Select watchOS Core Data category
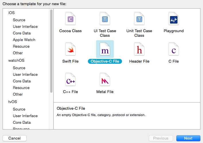203x143 pixels. (x=22, y=81)
